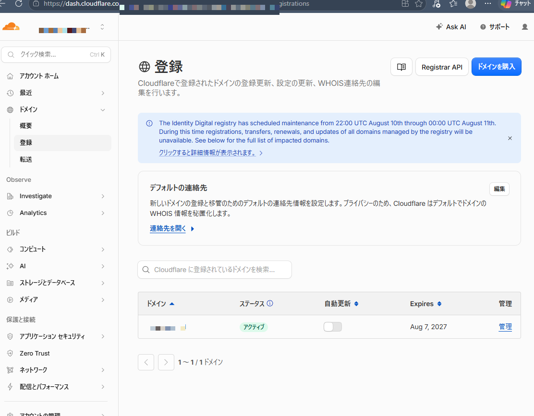Screen dimensions: 534x416
Task: Click the コンピュート diamond icon
Action: (x=10, y=250)
